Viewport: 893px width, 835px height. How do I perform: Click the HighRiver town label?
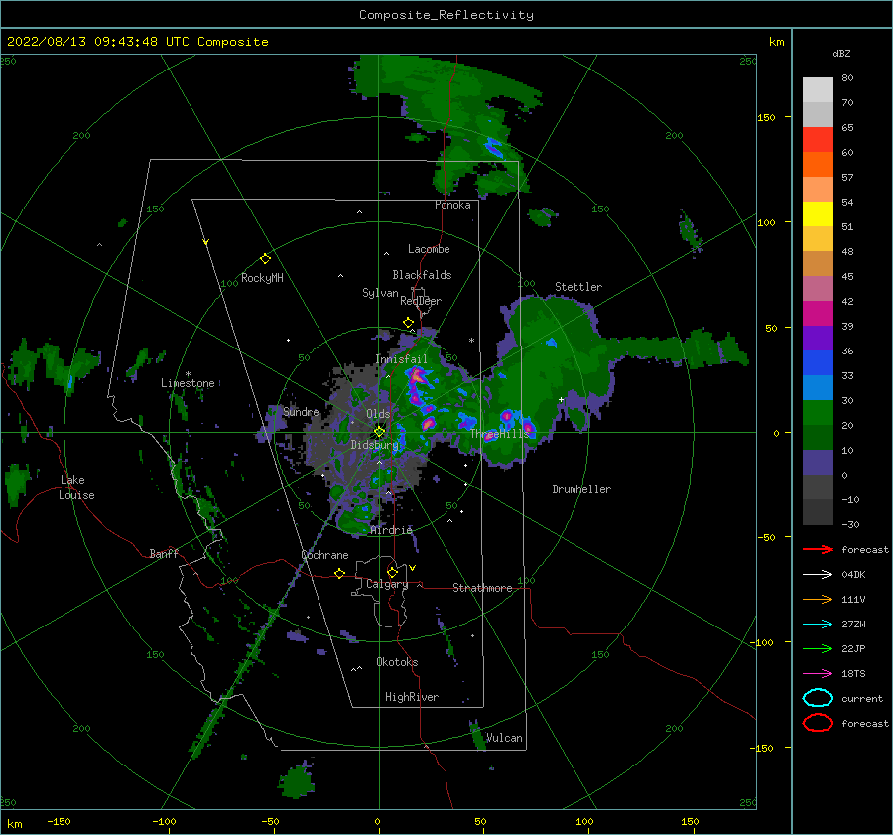pyautogui.click(x=412, y=697)
